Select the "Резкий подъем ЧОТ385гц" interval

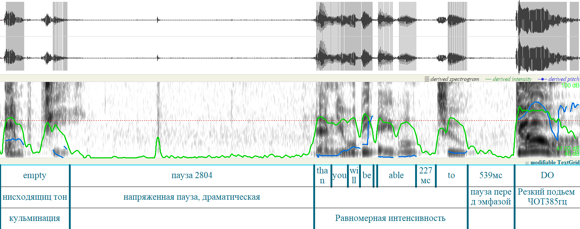pyautogui.click(x=547, y=197)
